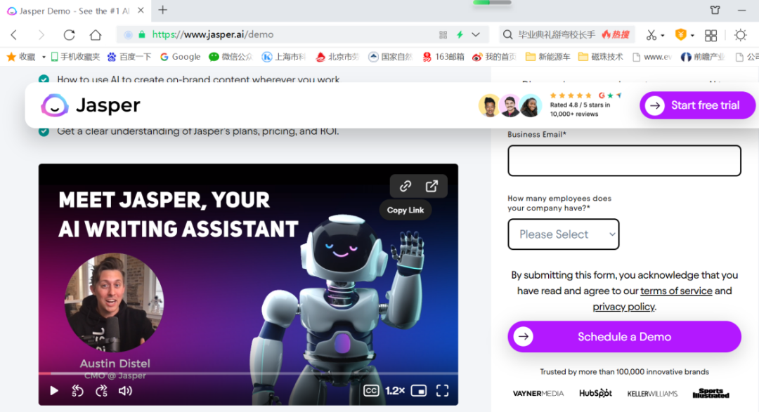759x412 pixels.
Task: Click the Start free trial button
Action: (697, 105)
